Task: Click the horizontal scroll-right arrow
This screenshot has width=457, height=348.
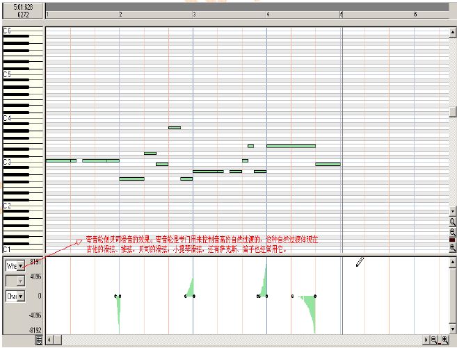Action: click(x=426, y=340)
